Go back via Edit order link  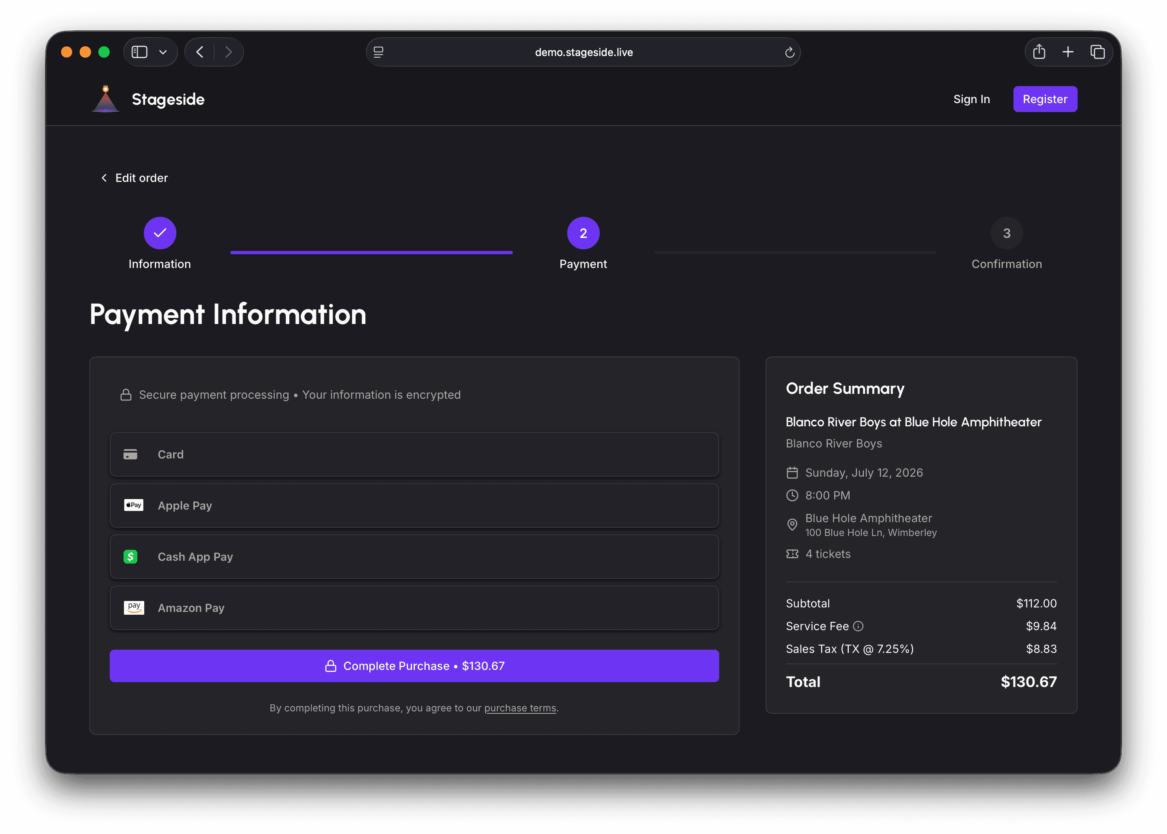point(134,178)
